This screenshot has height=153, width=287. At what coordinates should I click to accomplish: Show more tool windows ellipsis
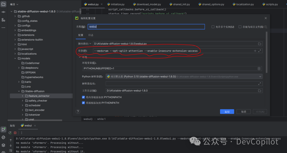[x=3, y=28]
